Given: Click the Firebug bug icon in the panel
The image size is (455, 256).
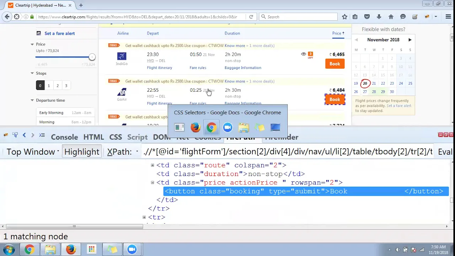Looking at the screenshot, I should click(x=6, y=135).
